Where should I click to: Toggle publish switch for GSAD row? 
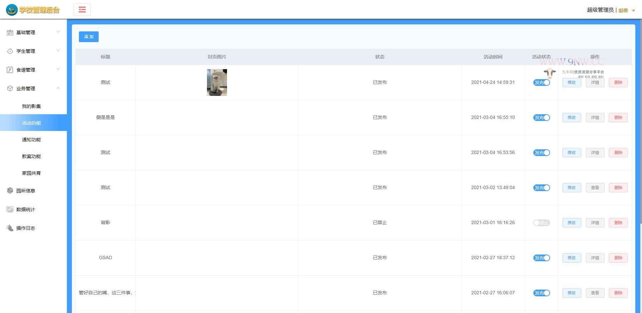tap(541, 258)
